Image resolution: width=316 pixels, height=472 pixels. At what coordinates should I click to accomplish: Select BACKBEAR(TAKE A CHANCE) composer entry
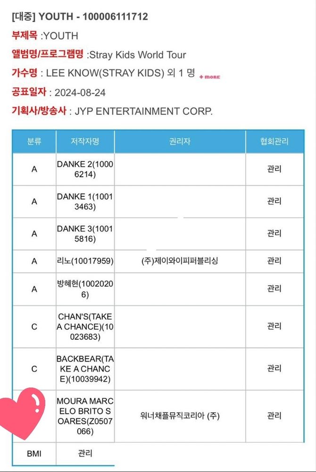(85, 369)
